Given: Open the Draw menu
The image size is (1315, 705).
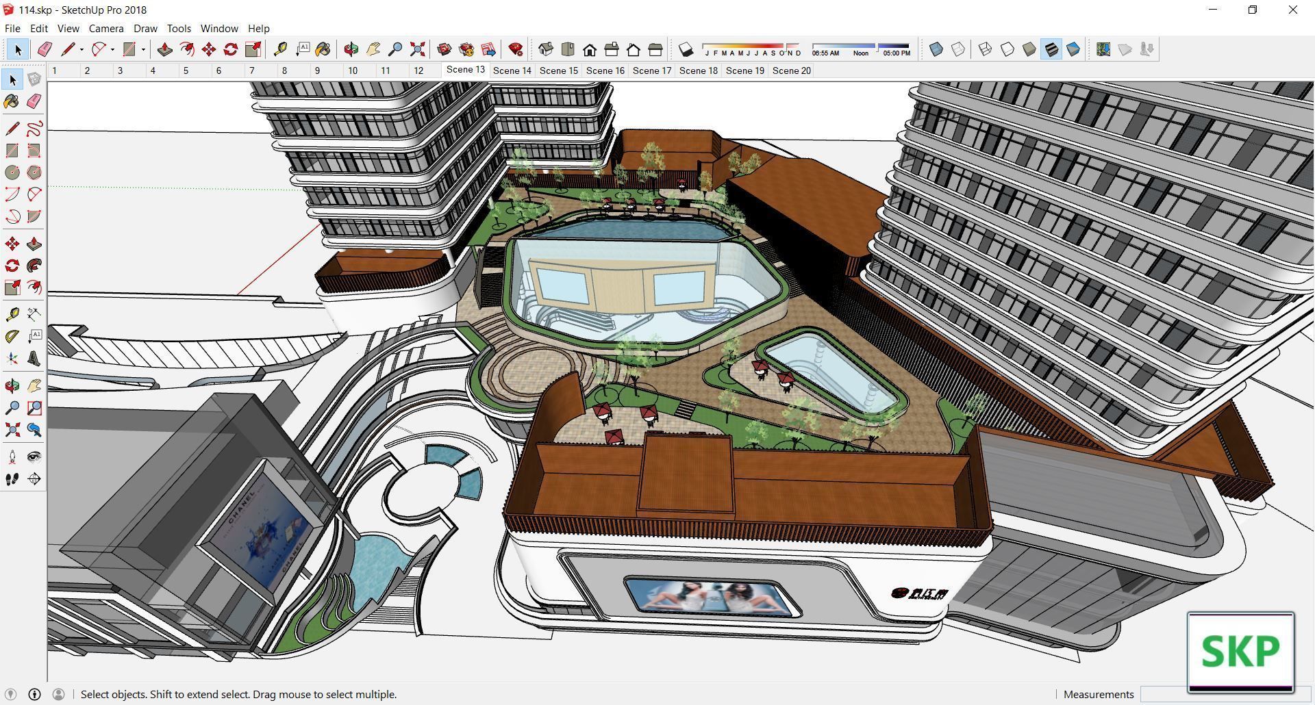Looking at the screenshot, I should [x=145, y=28].
